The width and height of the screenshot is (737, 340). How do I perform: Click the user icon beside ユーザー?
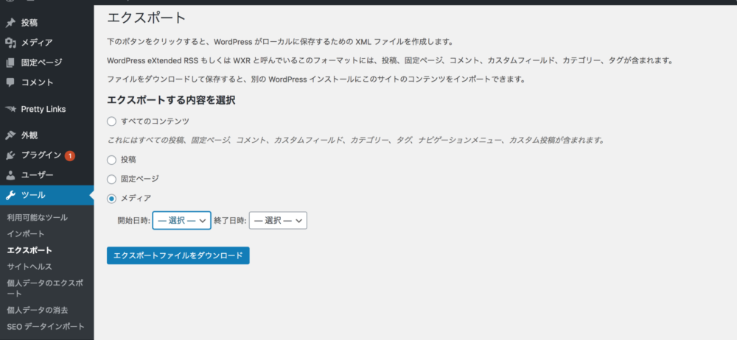tap(10, 175)
